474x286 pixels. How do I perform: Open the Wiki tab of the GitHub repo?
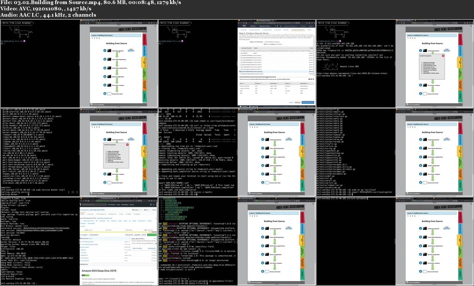tap(121, 214)
